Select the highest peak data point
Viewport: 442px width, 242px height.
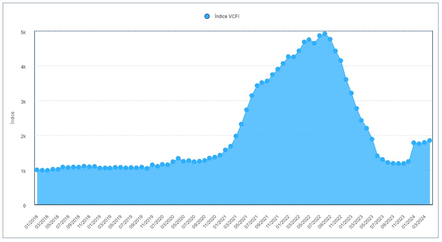325,34
